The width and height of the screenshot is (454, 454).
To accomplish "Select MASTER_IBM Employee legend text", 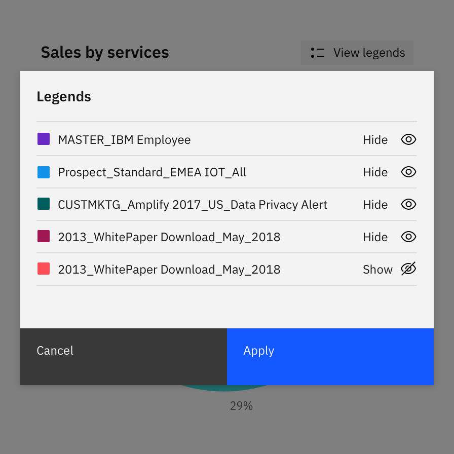I will [124, 140].
